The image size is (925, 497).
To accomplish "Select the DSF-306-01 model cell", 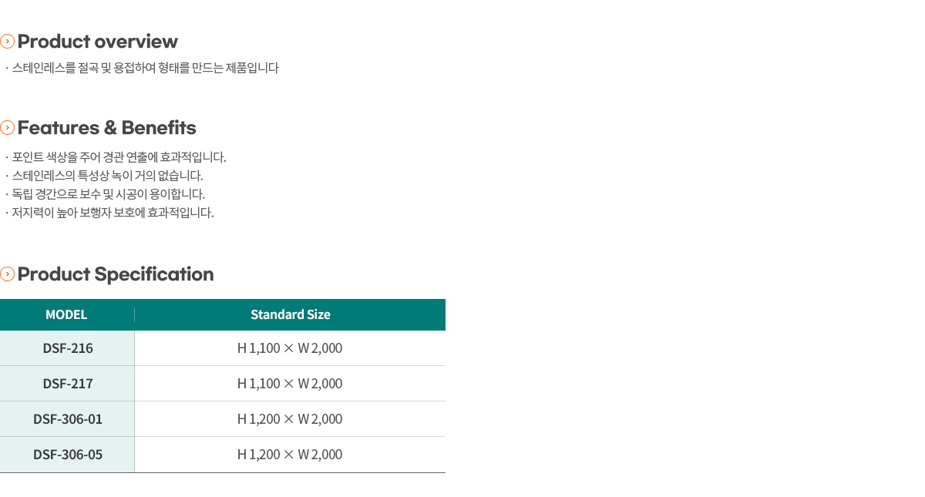I will click(x=67, y=419).
